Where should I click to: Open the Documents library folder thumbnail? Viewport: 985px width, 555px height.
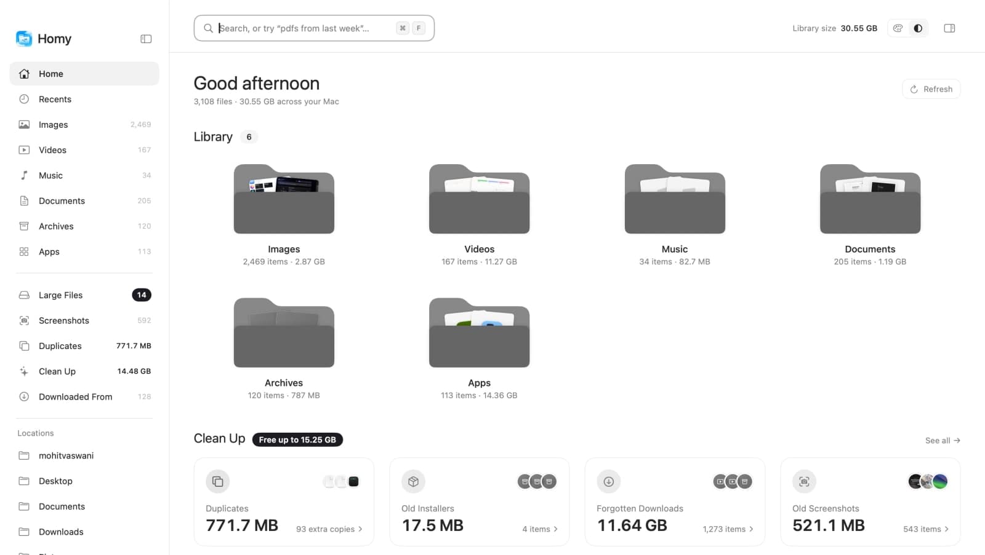tap(870, 199)
